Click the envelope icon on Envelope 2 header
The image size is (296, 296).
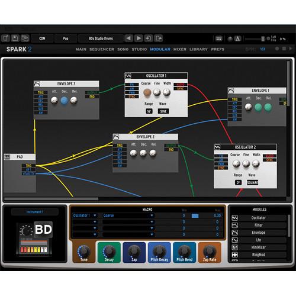coord(116,137)
